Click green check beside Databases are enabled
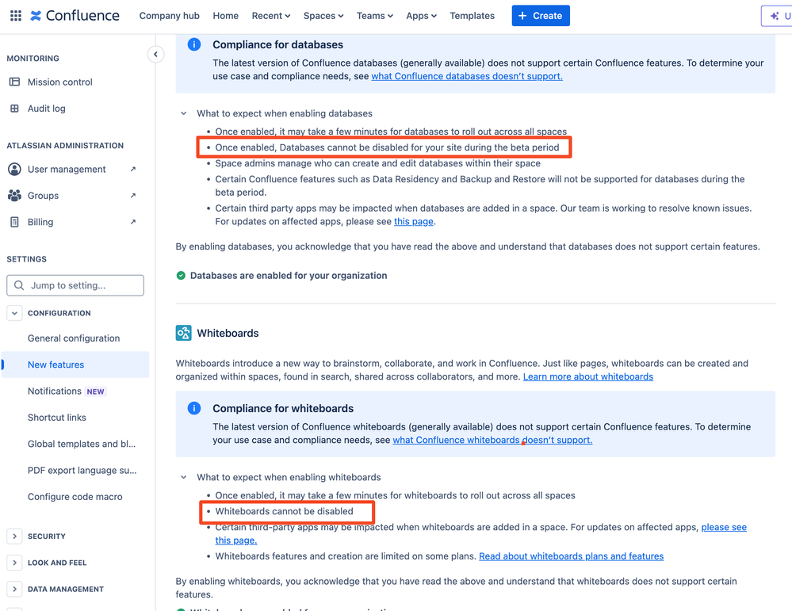This screenshot has width=792, height=611. pos(181,275)
